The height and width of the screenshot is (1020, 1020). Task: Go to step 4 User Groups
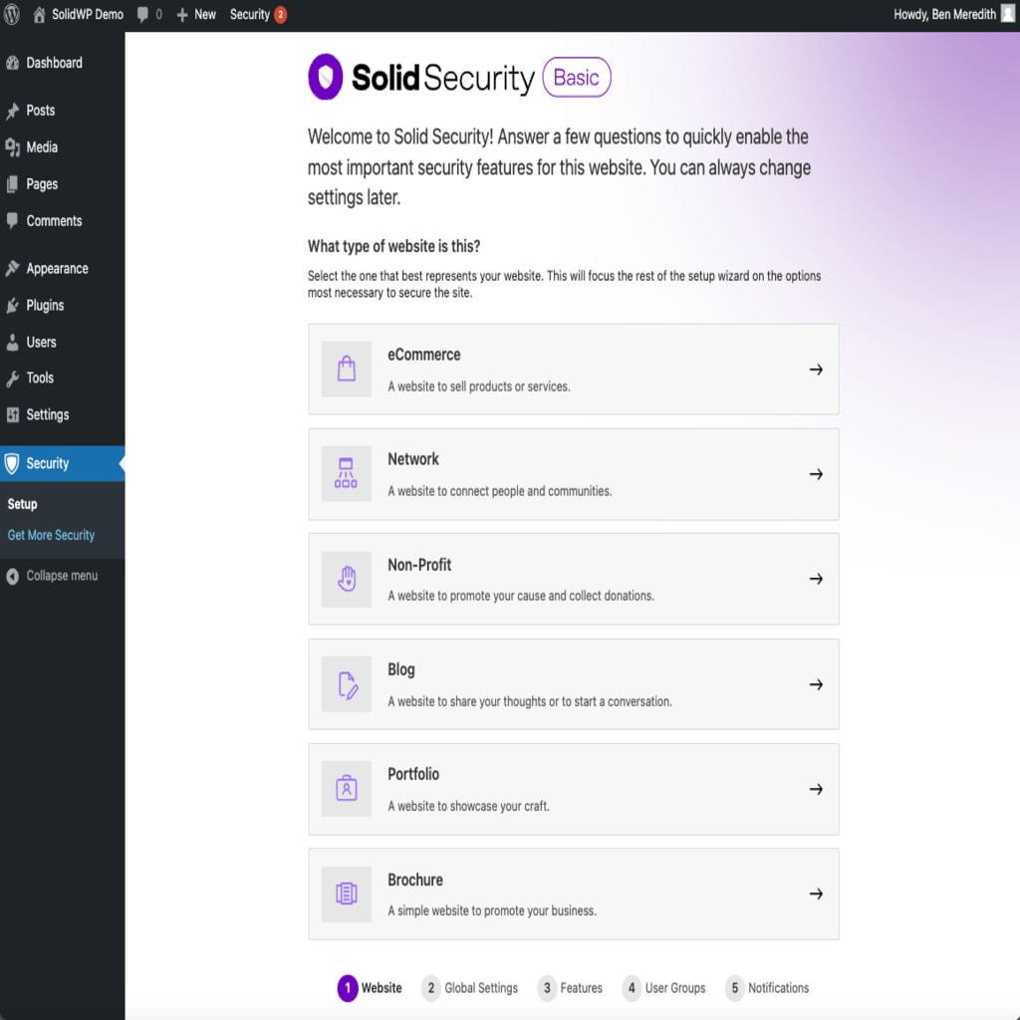pos(664,988)
